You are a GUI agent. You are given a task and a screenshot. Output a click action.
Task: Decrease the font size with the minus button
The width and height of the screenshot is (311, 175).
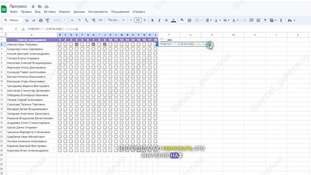point(131,20)
